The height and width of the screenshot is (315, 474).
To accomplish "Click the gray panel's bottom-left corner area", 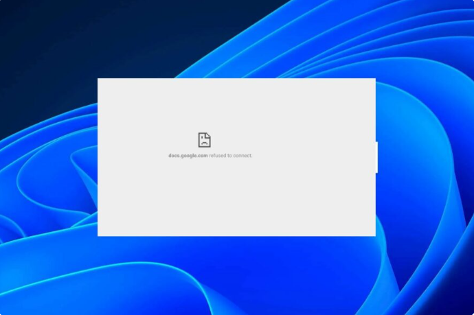I will pos(104,230).
